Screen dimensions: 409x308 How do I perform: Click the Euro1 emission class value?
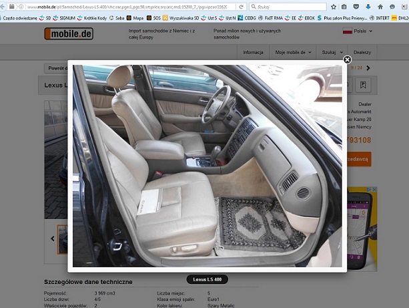[214, 299]
